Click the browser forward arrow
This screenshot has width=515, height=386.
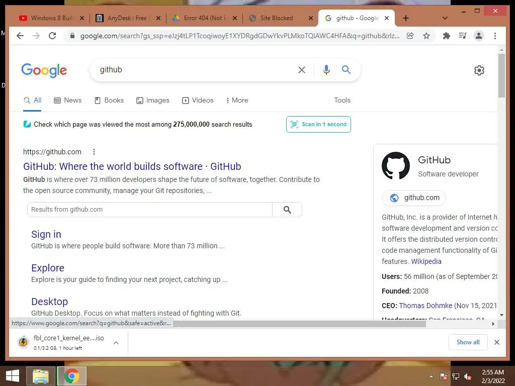(36, 36)
